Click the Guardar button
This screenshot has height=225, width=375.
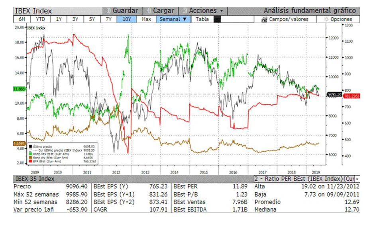pos(123,11)
